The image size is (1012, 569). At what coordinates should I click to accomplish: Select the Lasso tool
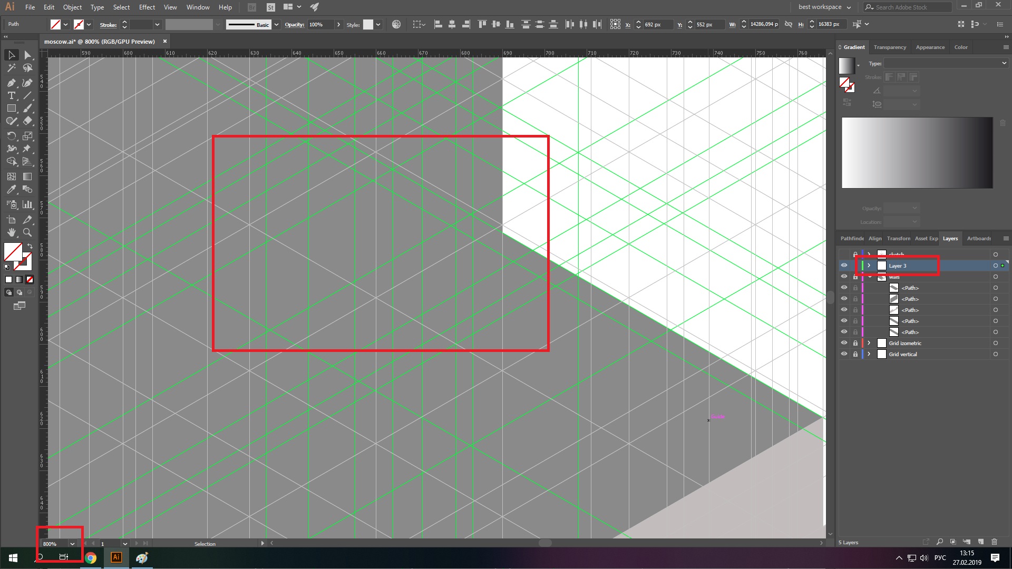click(x=28, y=68)
